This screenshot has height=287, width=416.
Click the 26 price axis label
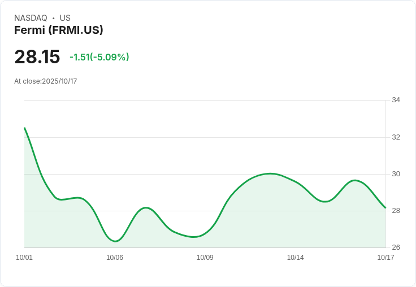coord(396,247)
